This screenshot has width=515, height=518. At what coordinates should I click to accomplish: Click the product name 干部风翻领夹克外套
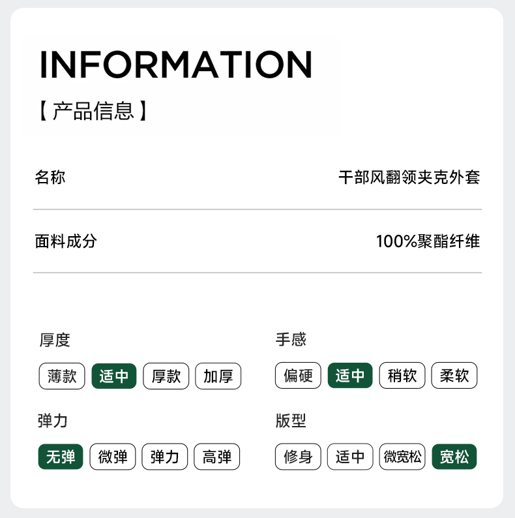tap(409, 177)
